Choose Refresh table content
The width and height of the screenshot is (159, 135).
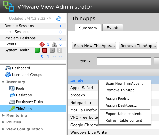pyautogui.click(x=124, y=120)
